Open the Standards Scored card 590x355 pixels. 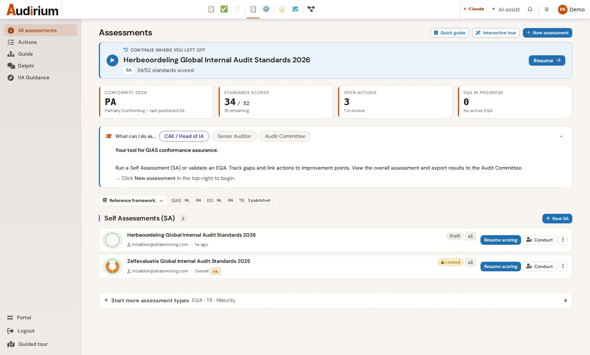(276, 102)
